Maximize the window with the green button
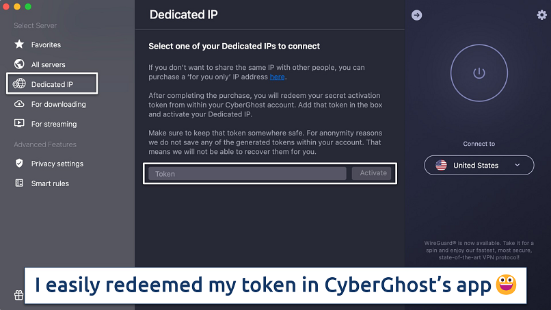This screenshot has height=310, width=551. pyautogui.click(x=28, y=6)
